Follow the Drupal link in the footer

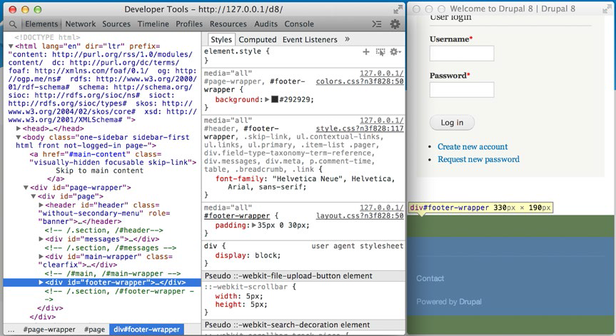[470, 302]
